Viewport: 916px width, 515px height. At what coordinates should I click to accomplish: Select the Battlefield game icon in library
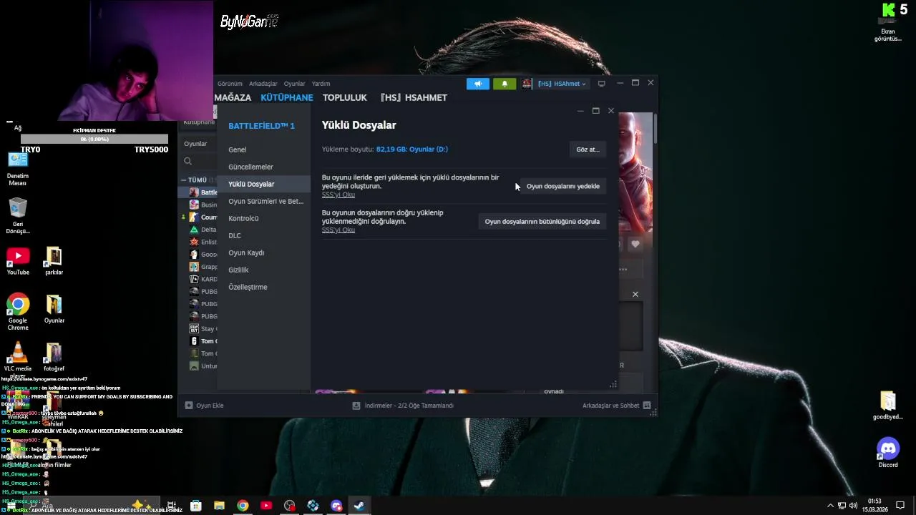coord(194,192)
